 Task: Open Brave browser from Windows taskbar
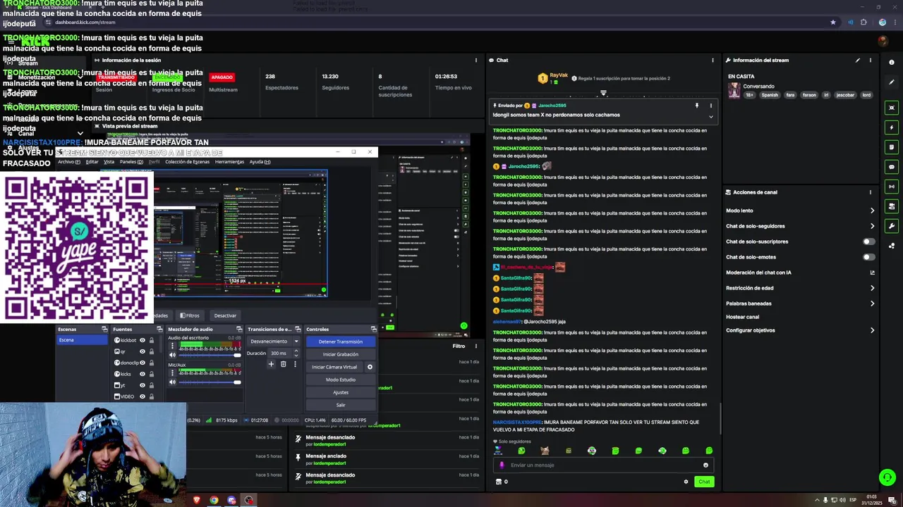pyautogui.click(x=197, y=501)
